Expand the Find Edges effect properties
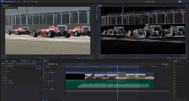 [x=4, y=82]
